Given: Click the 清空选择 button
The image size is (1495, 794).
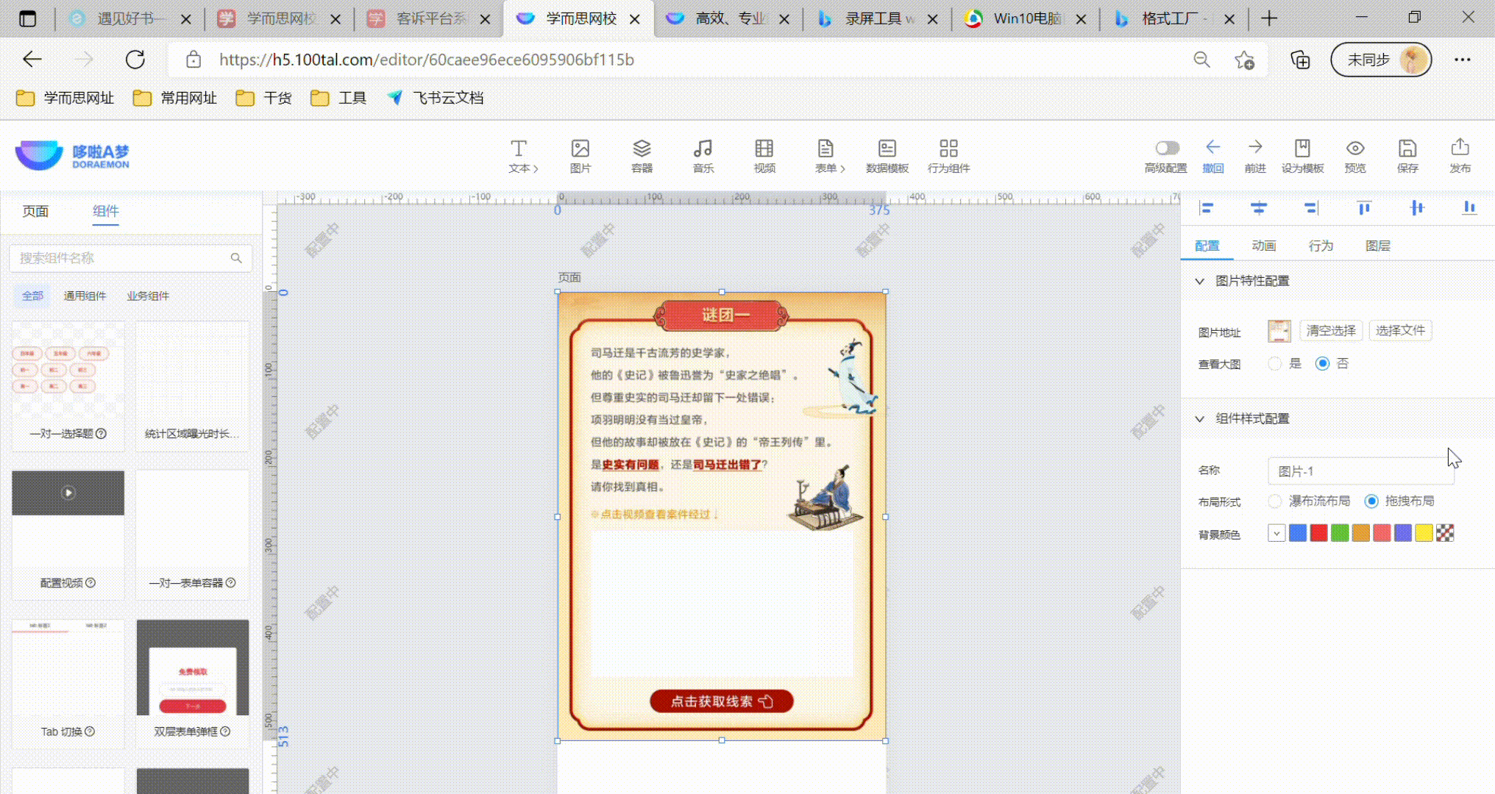Looking at the screenshot, I should click(1330, 331).
